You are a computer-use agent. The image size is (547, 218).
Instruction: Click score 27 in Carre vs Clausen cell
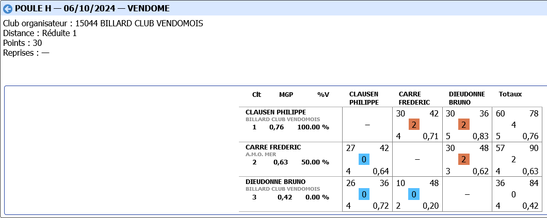pyautogui.click(x=350, y=148)
